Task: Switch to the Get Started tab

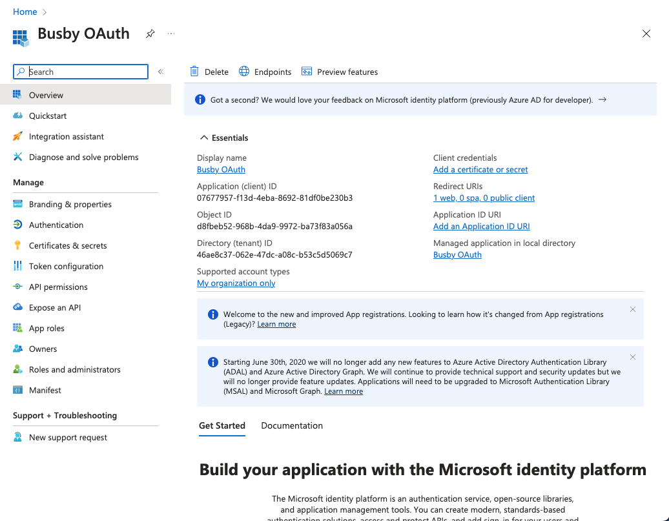Action: click(222, 425)
